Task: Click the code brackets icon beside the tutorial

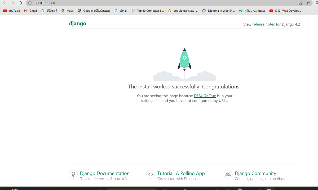Action: (x=151, y=174)
